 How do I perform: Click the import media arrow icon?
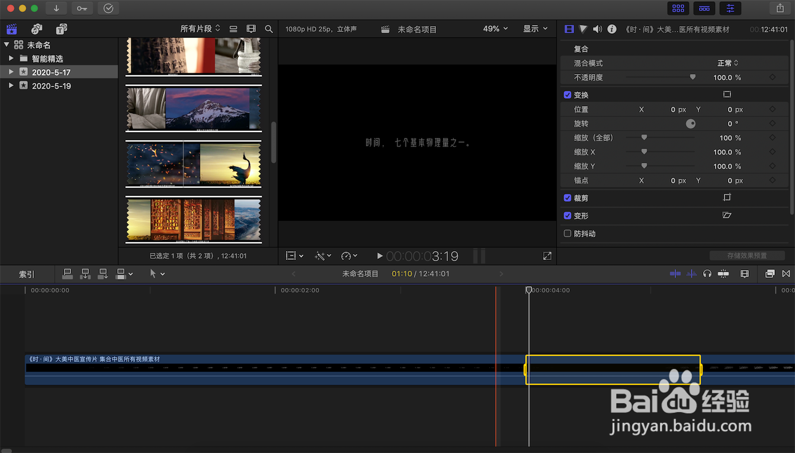56,8
